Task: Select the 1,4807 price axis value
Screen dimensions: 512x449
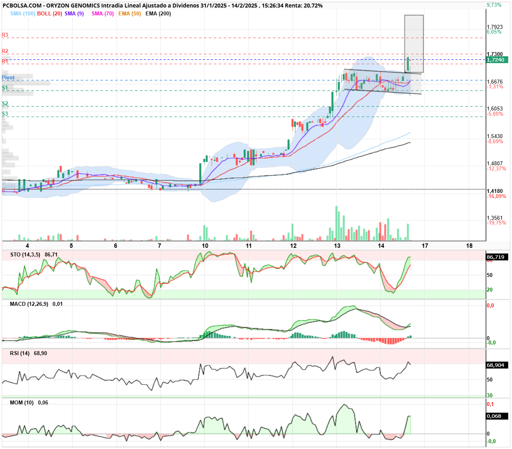Action: pyautogui.click(x=495, y=163)
